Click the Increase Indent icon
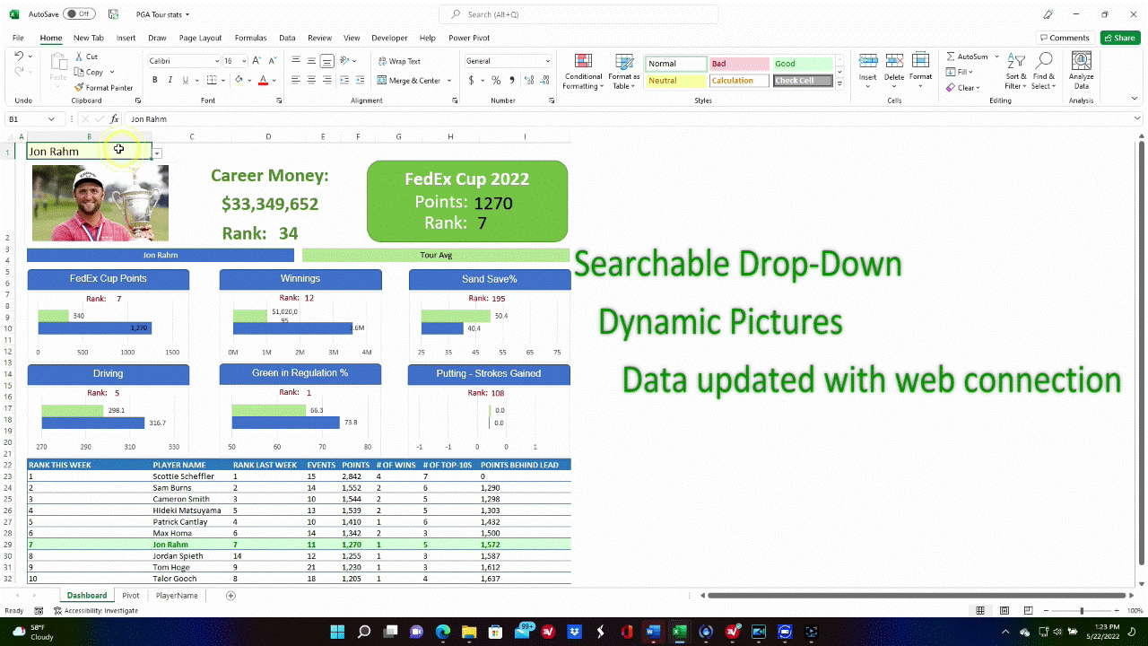This screenshot has height=646, width=1148. coord(361,80)
